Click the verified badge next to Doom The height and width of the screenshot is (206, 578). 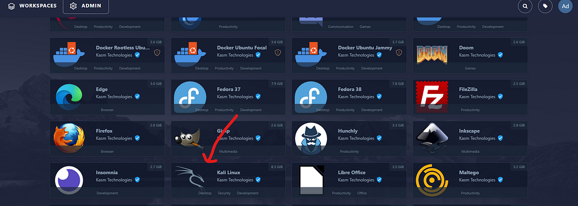500,55
